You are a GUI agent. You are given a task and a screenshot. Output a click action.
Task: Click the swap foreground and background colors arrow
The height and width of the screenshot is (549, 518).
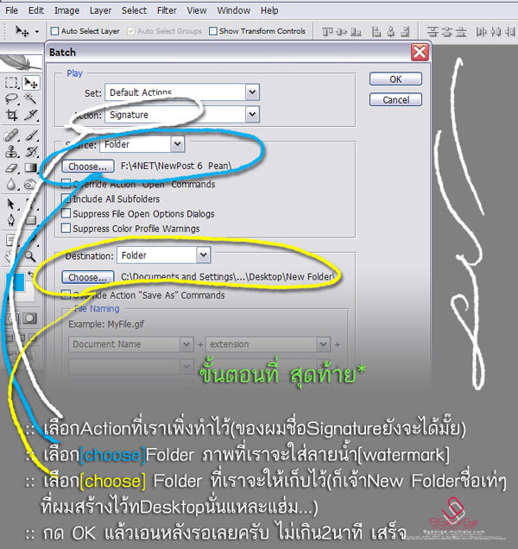(31, 274)
